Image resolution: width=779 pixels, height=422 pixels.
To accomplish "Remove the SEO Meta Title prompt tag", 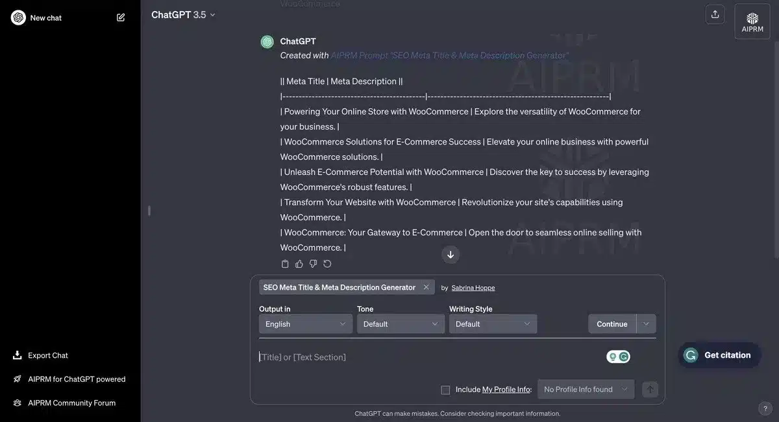I will pyautogui.click(x=426, y=287).
